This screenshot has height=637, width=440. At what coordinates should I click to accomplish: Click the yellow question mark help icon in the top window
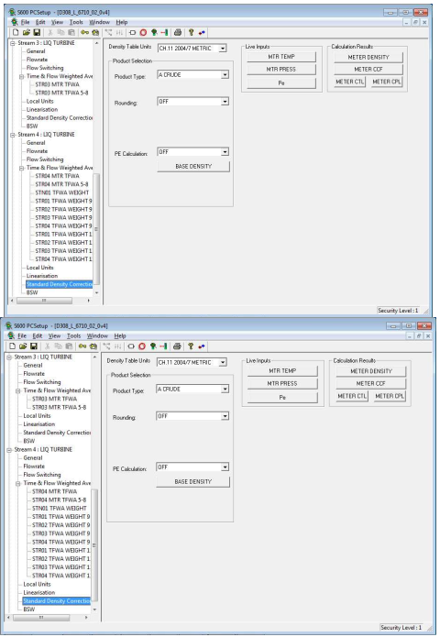[x=191, y=32]
